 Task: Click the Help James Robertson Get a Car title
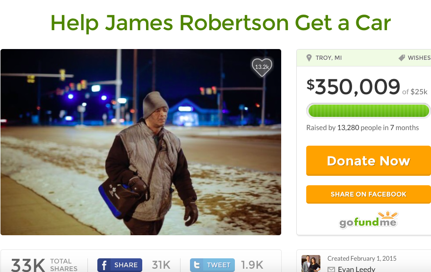pos(220,23)
